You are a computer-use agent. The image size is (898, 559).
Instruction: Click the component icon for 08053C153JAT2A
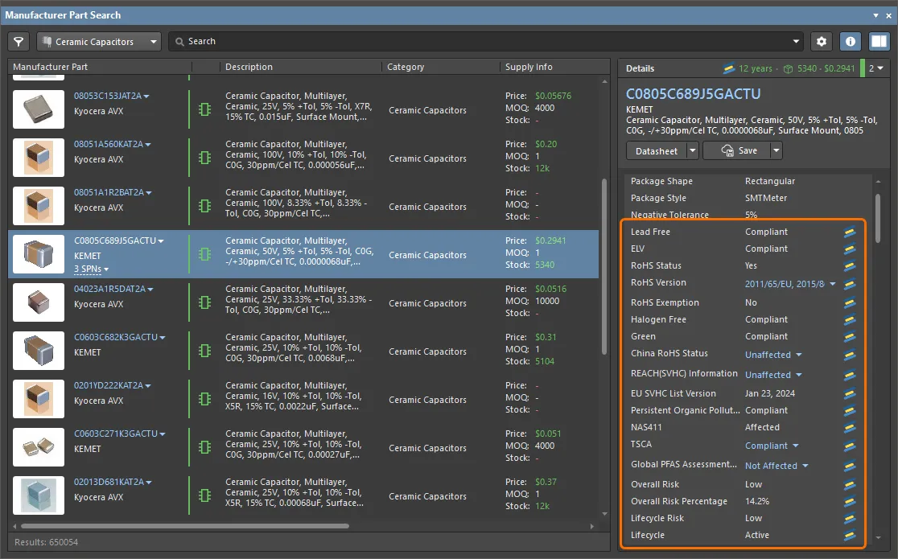coord(204,110)
